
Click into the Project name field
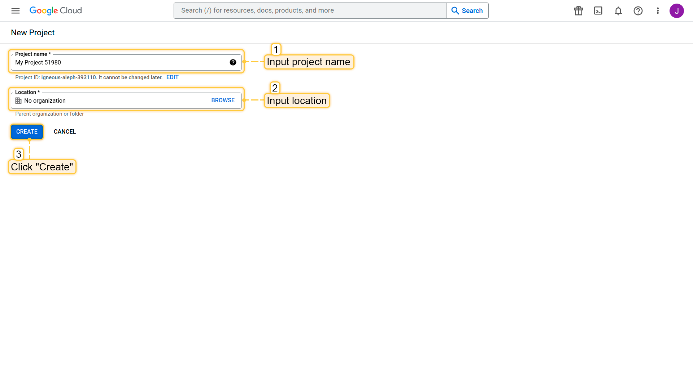[119, 63]
